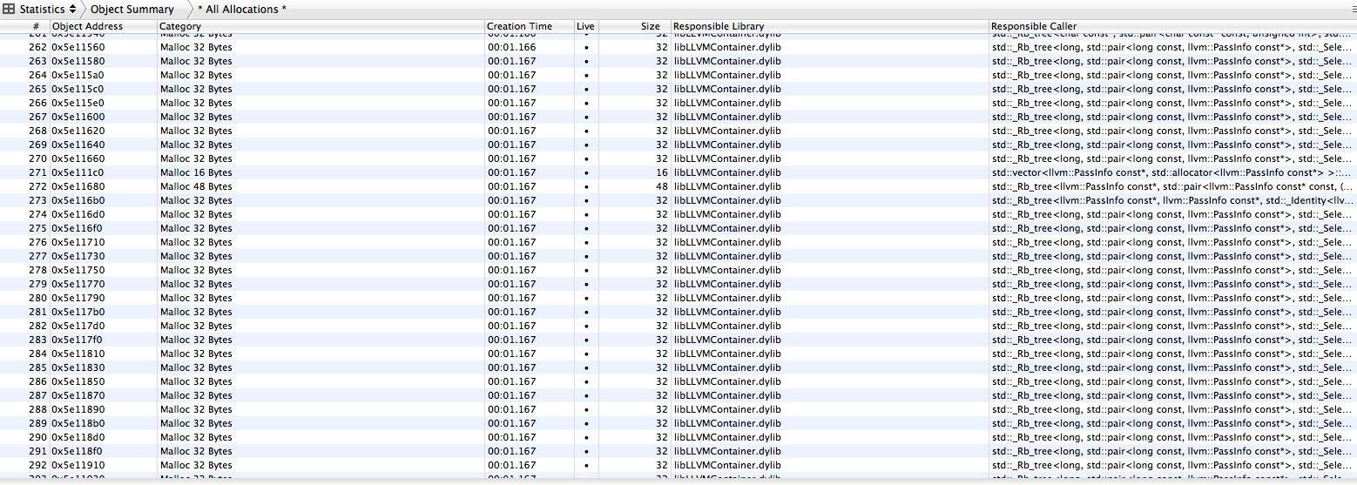Select row with address 0x5e11640
This screenshot has height=485, width=1357.
click(678, 145)
